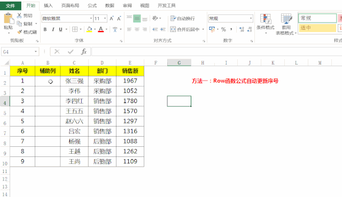The image size is (342, 197).
Task: Expand font color dropdown arrow
Action: point(106,29)
